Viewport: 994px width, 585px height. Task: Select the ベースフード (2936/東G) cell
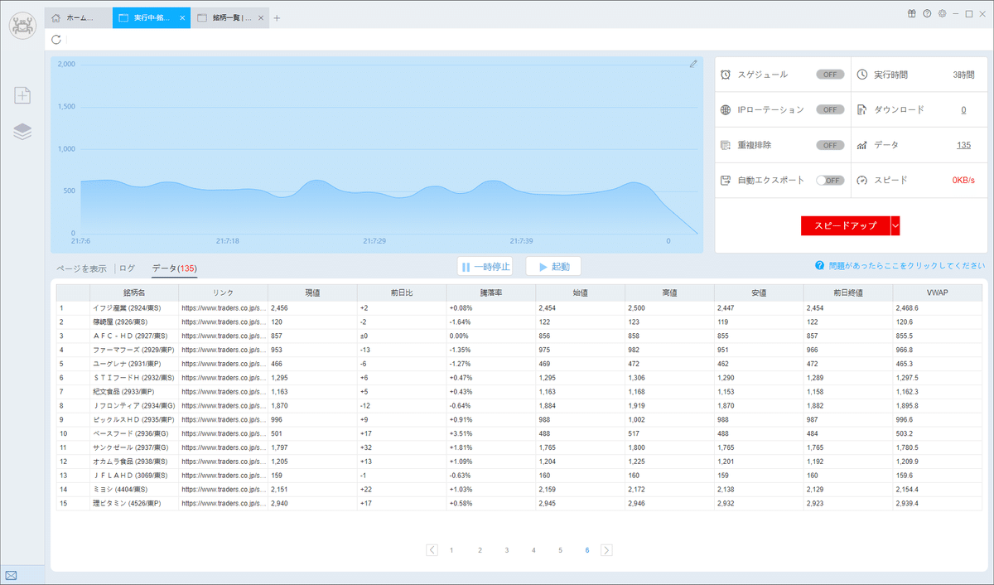pyautogui.click(x=134, y=433)
